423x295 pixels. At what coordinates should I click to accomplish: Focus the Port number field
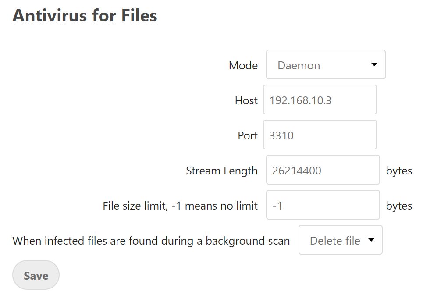click(320, 135)
